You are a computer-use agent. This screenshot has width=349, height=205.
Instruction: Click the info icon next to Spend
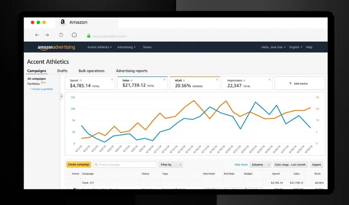(81, 80)
